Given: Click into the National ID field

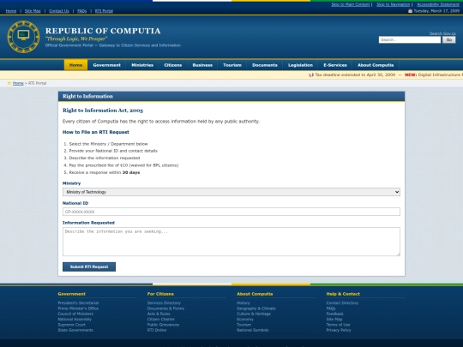Looking at the screenshot, I should (231, 212).
